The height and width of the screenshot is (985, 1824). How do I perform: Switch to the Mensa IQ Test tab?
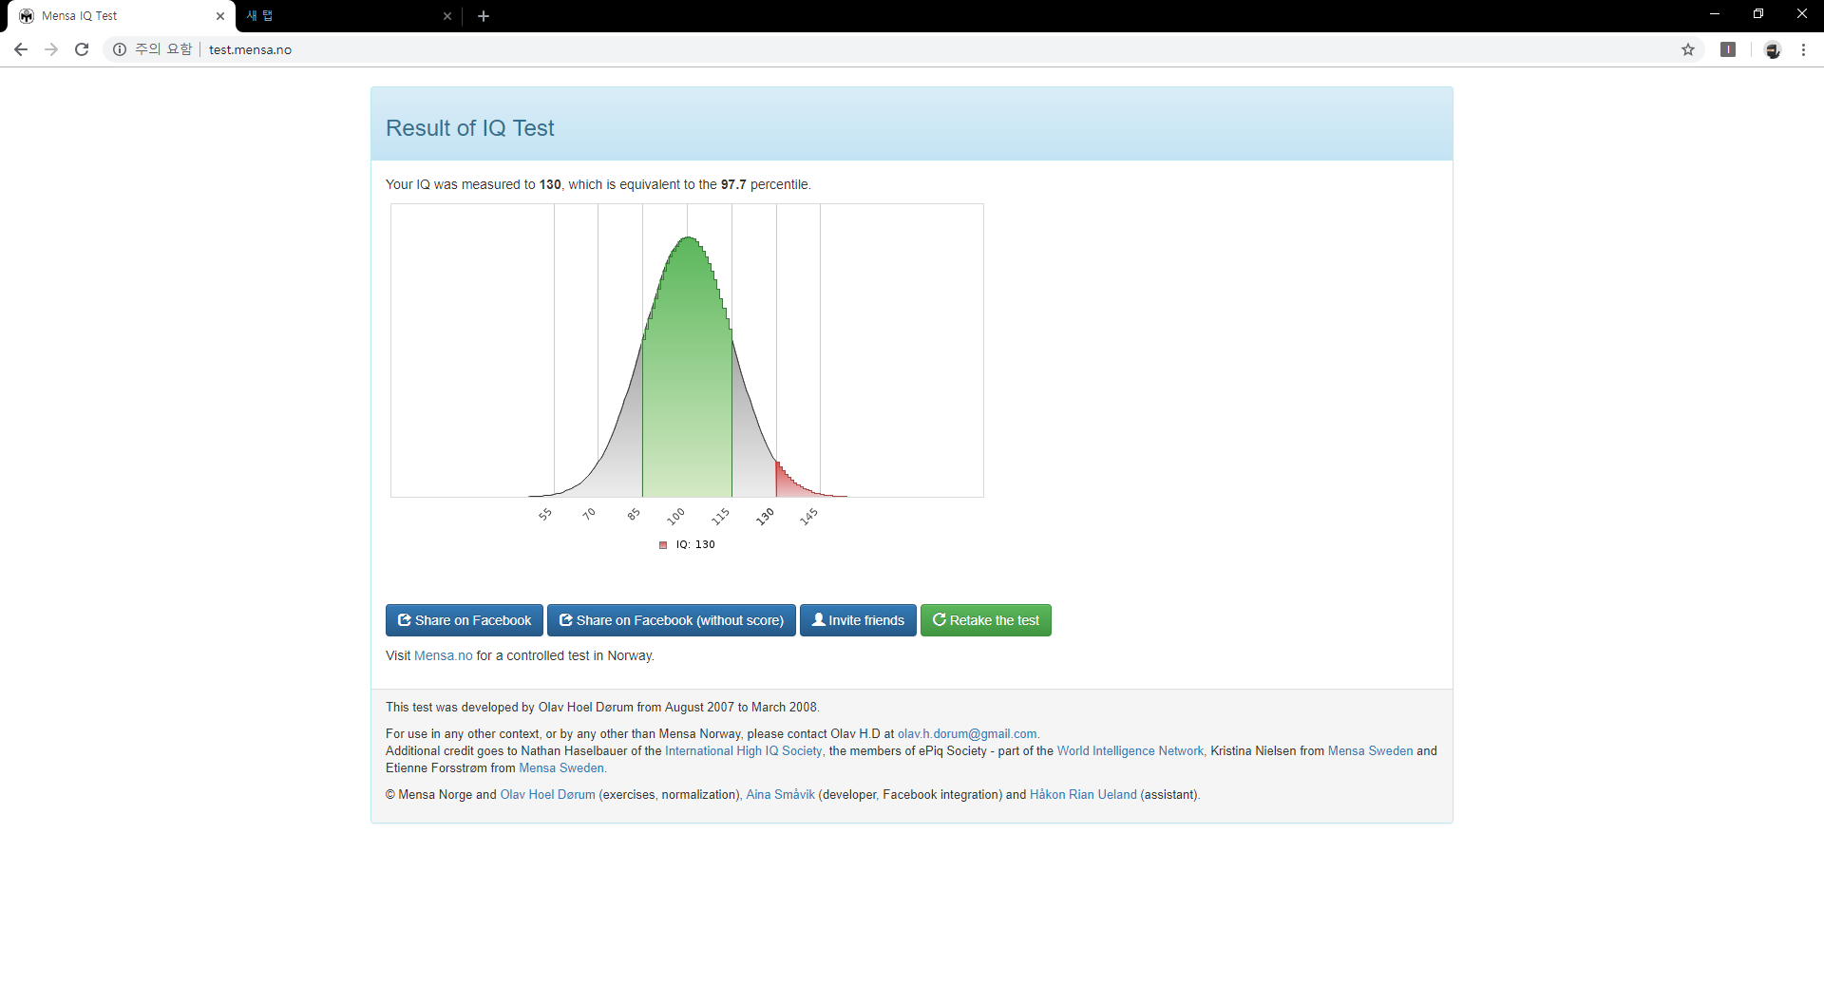pos(122,16)
